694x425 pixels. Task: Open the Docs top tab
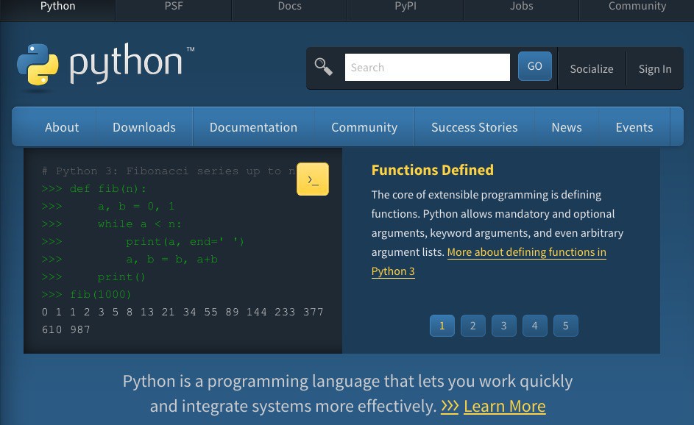pyautogui.click(x=289, y=7)
